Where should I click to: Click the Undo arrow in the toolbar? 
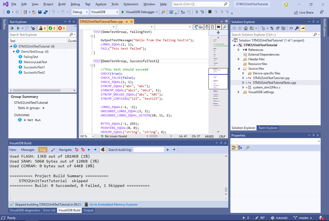coord(53,12)
